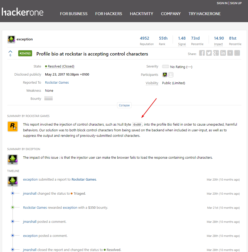The width and height of the screenshot is (248, 252).
Task: Open Try HackerOne menu item
Action: tap(204, 14)
